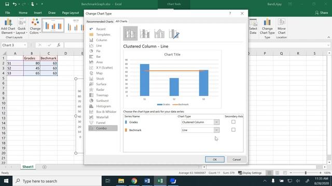Viewport: 332px width, 186px height.
Task: Select cell B1 containing Grades
Action: point(32,58)
